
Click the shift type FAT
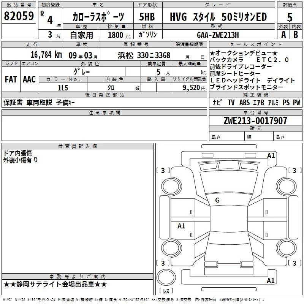[x=11, y=79]
